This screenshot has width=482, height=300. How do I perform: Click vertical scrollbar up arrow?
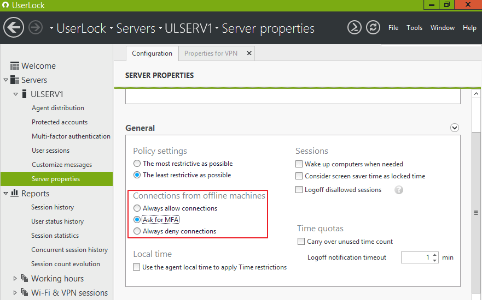click(x=476, y=94)
